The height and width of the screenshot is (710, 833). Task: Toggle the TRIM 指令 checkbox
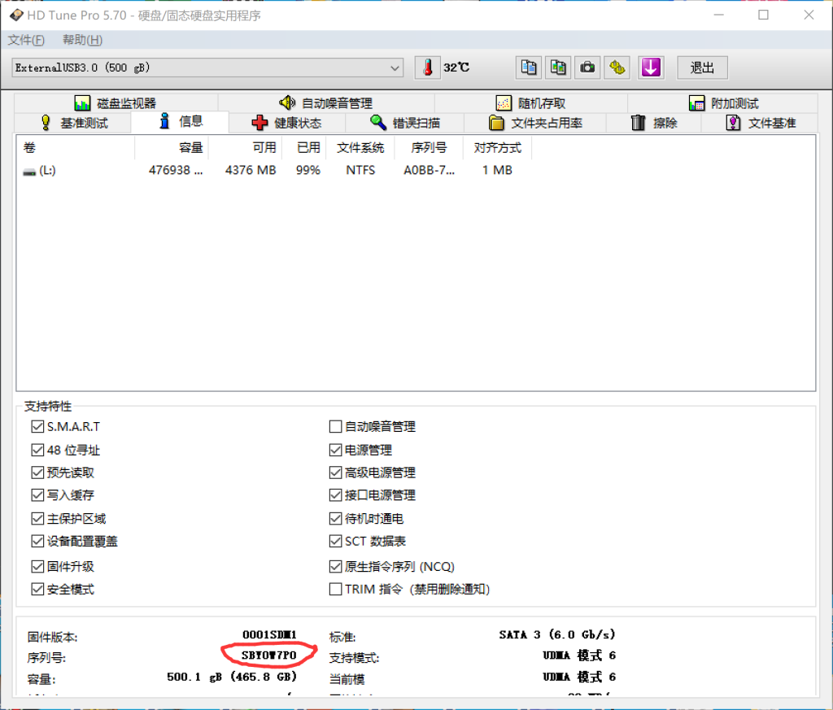[335, 589]
